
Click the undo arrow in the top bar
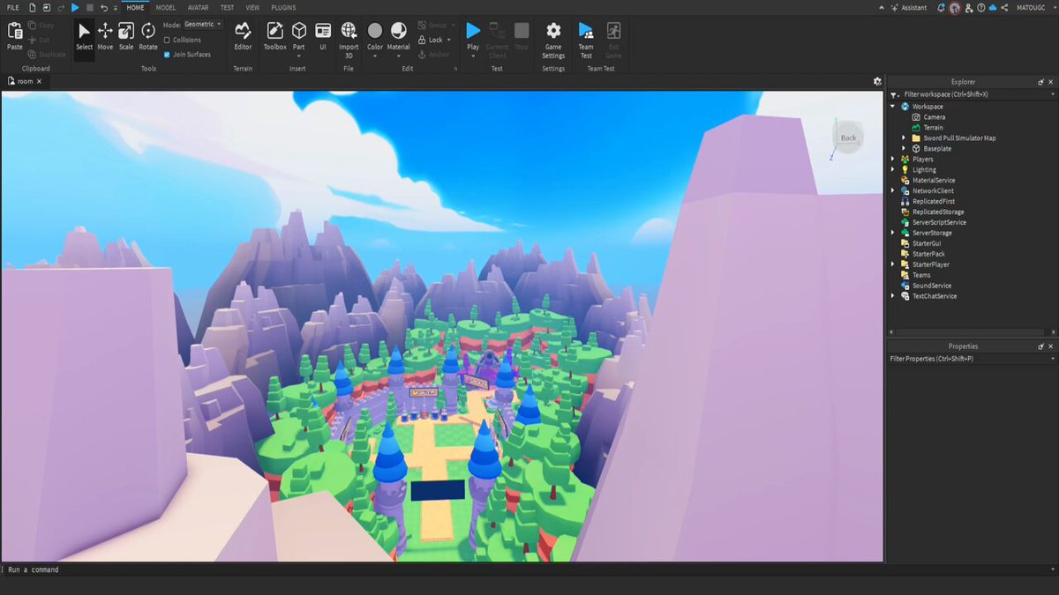click(103, 7)
